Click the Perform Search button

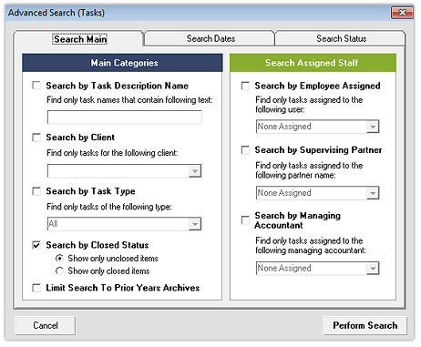[x=365, y=325]
